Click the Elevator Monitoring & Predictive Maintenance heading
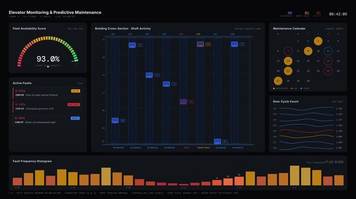The image size is (356, 199). [55, 12]
